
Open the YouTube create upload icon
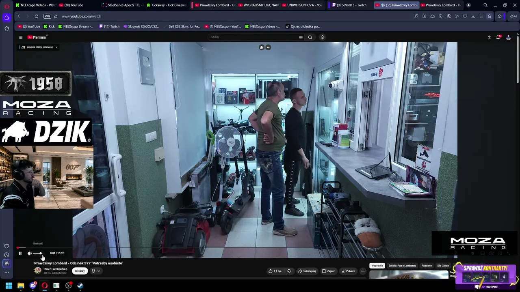click(489, 37)
